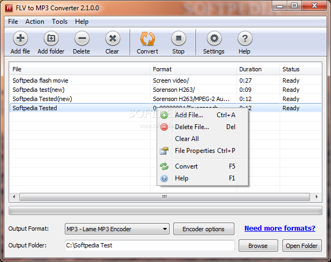Screen dimensions: 331x262
Task: Sort by the Status column header
Action: pyautogui.click(x=301, y=69)
